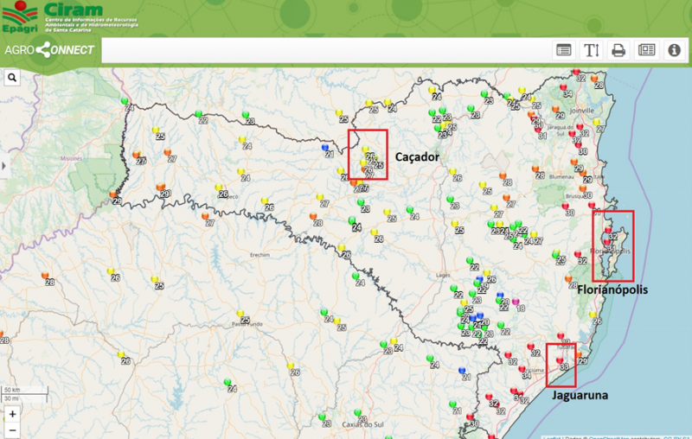Click the Misiones region label
The width and height of the screenshot is (692, 439).
pos(71,158)
